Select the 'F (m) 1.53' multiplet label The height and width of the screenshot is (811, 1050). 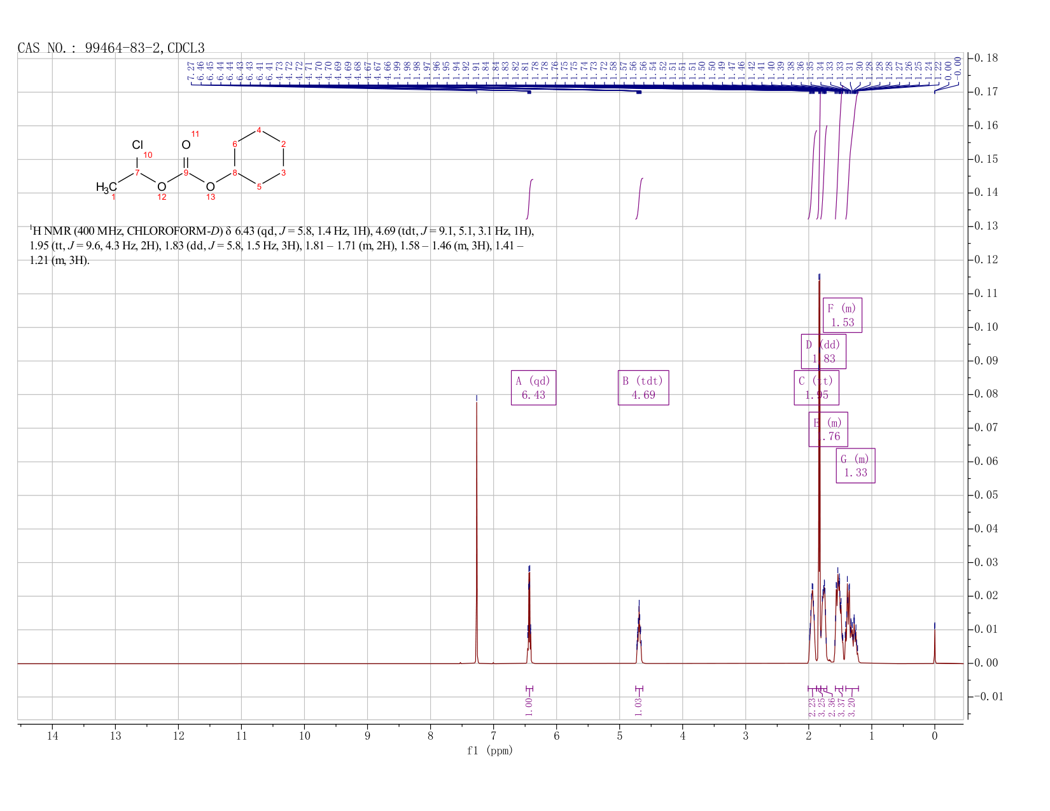pos(843,315)
